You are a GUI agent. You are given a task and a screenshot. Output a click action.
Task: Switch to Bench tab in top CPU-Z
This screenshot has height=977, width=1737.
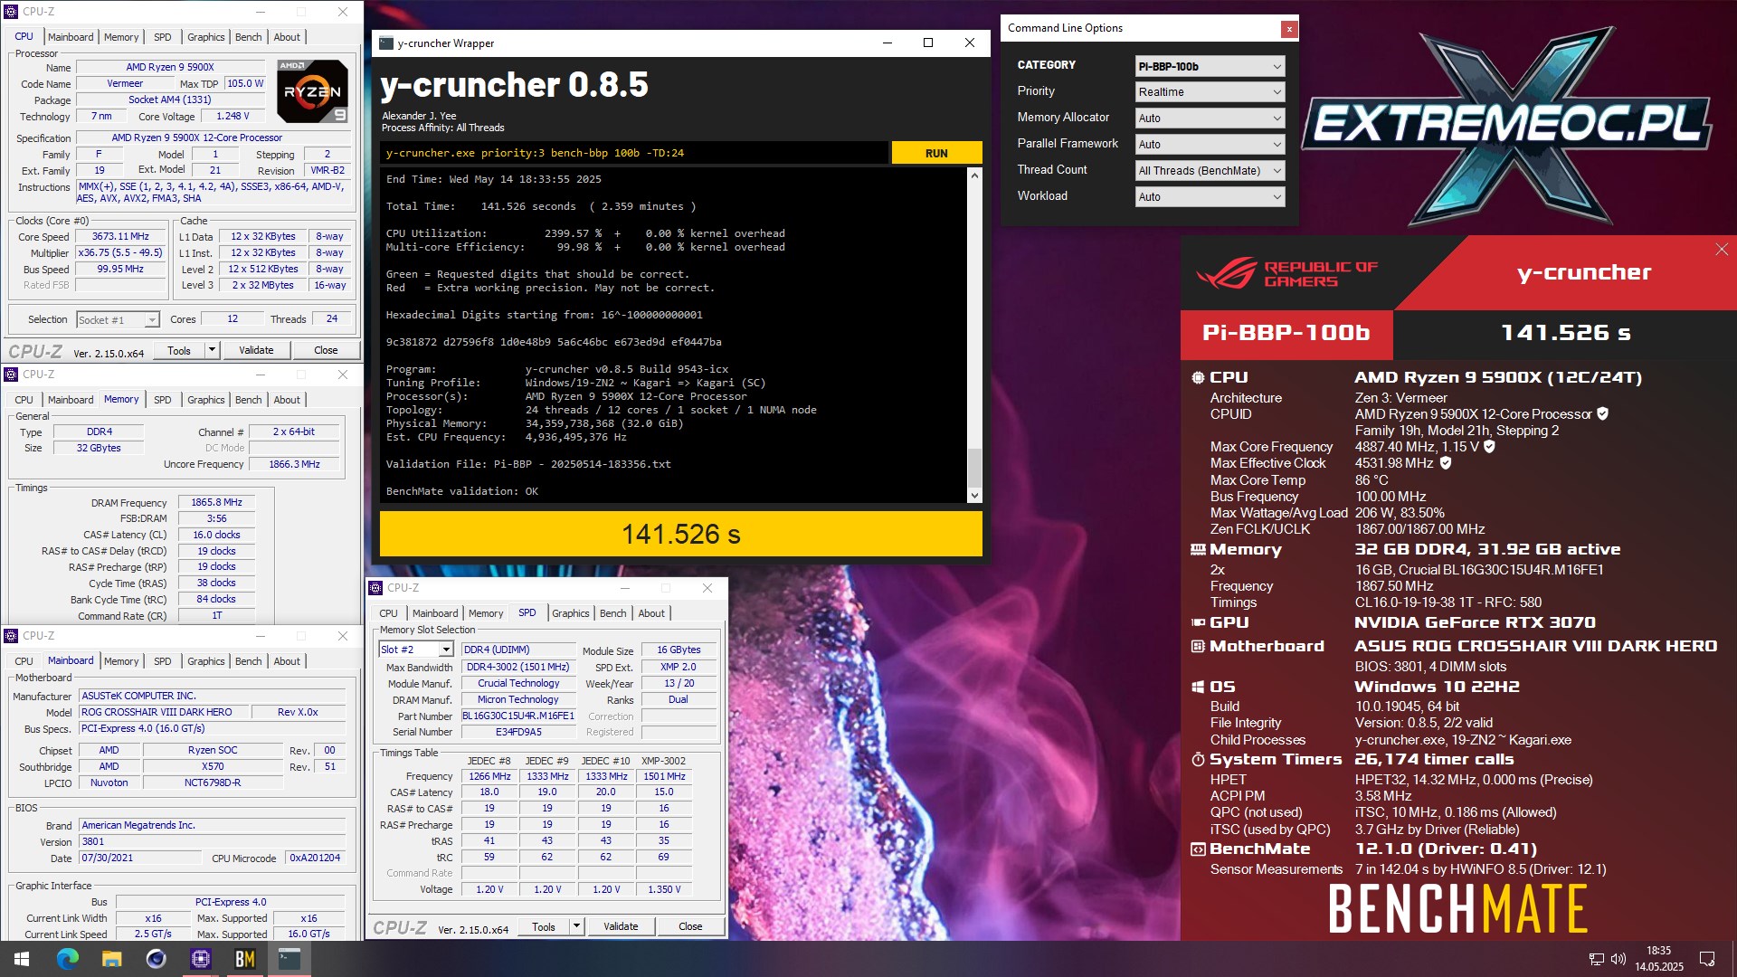tap(248, 37)
